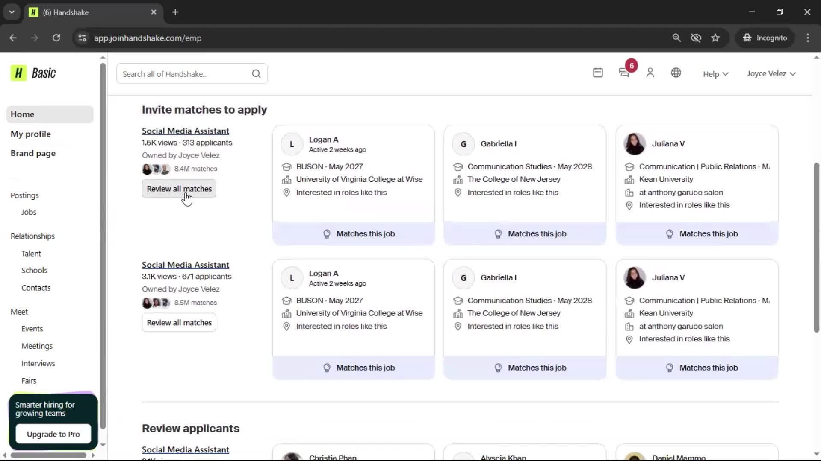Image resolution: width=821 pixels, height=461 pixels.
Task: Open Brand page in the sidebar
Action: click(x=33, y=153)
